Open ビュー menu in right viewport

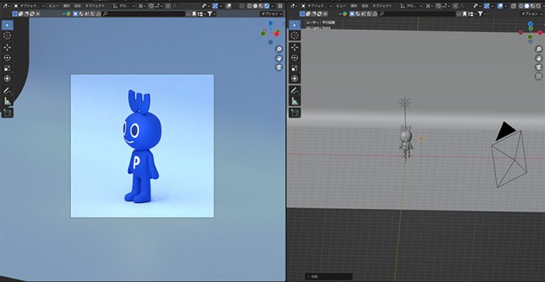(341, 6)
